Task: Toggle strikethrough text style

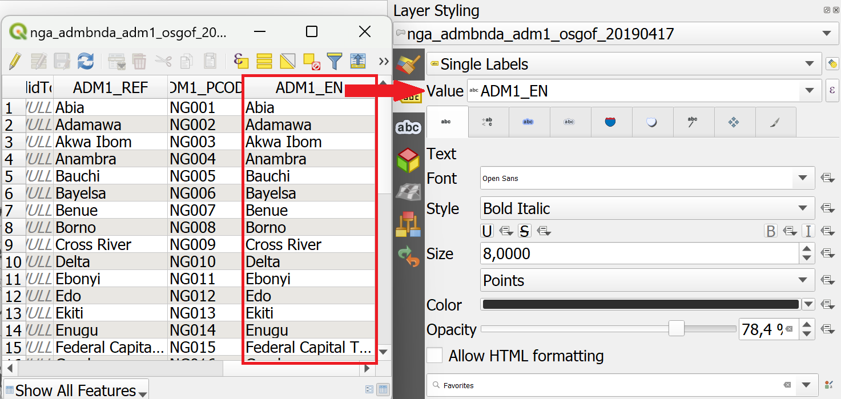Action: pos(524,231)
